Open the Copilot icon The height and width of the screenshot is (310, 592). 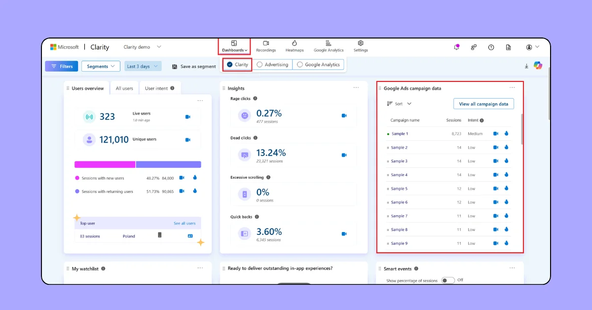(538, 66)
